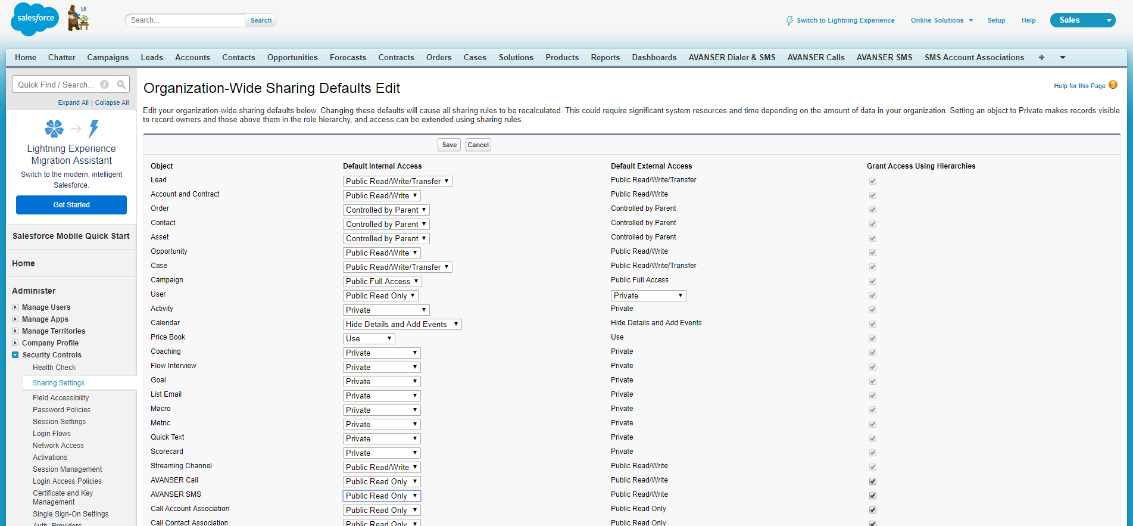Focus the header search field
The image size is (1133, 526).
point(185,20)
